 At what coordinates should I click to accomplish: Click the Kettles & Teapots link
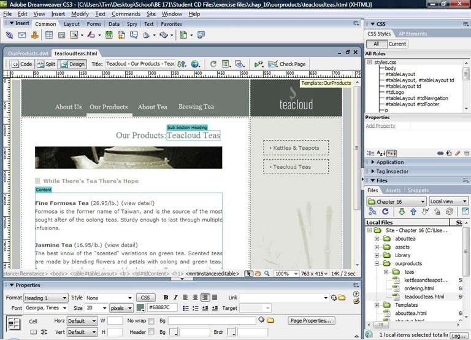[296, 148]
